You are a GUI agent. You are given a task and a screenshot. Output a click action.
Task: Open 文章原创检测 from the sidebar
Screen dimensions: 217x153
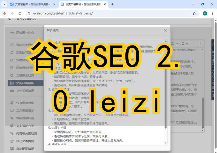click(x=25, y=76)
